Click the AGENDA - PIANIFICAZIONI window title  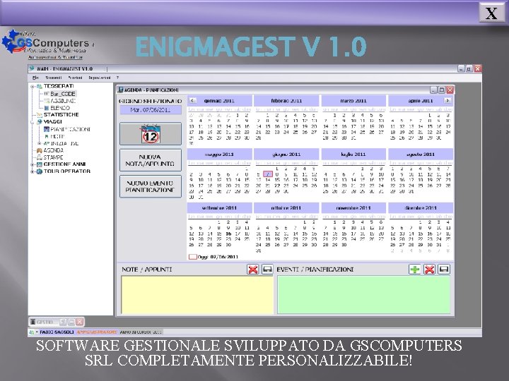tap(151, 90)
